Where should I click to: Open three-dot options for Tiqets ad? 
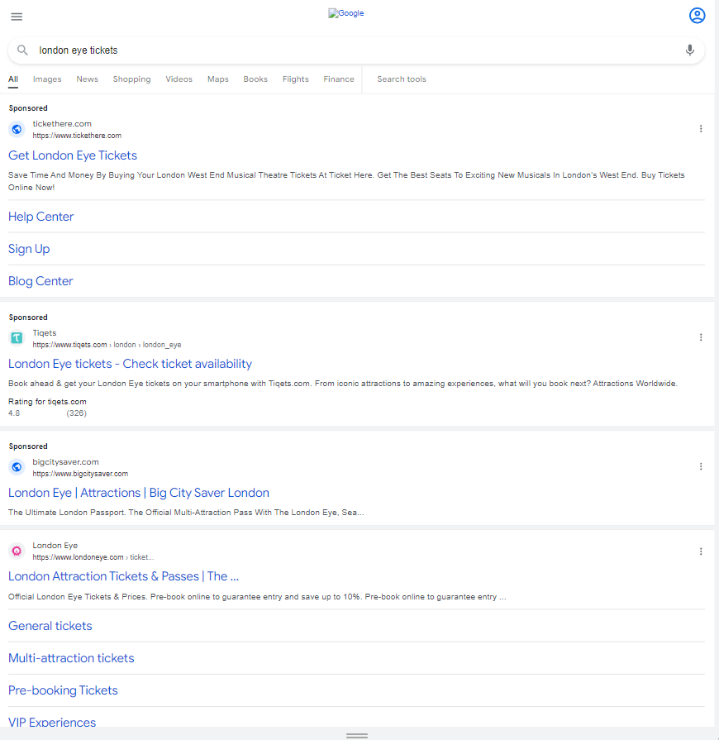(700, 337)
